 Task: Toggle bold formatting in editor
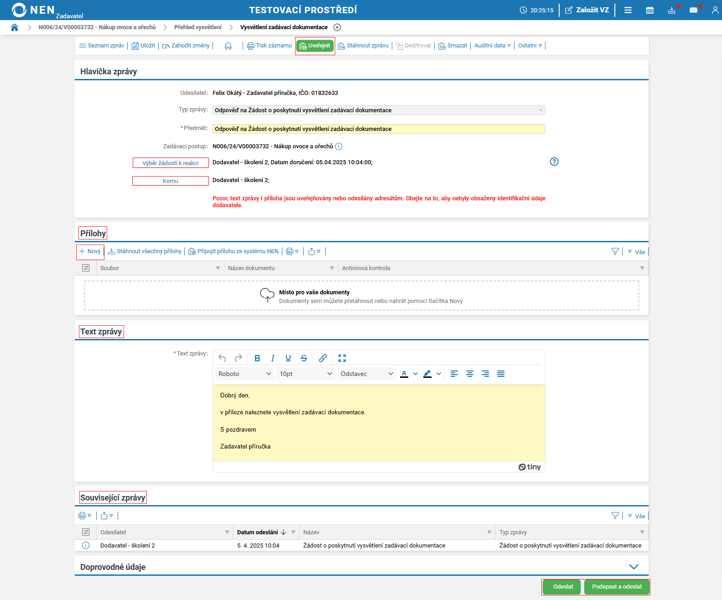257,358
